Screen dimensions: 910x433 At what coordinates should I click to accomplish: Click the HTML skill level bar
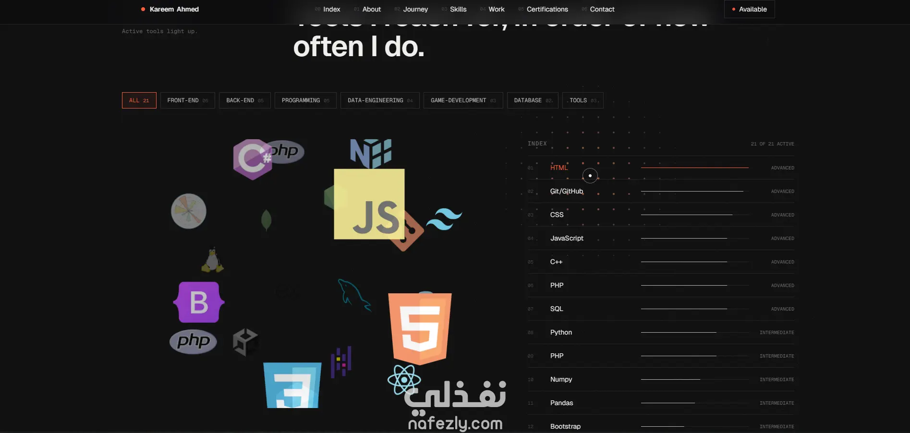(x=695, y=168)
